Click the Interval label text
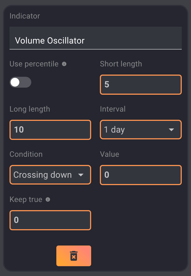Image resolution: width=191 pixels, height=276 pixels. point(113,109)
